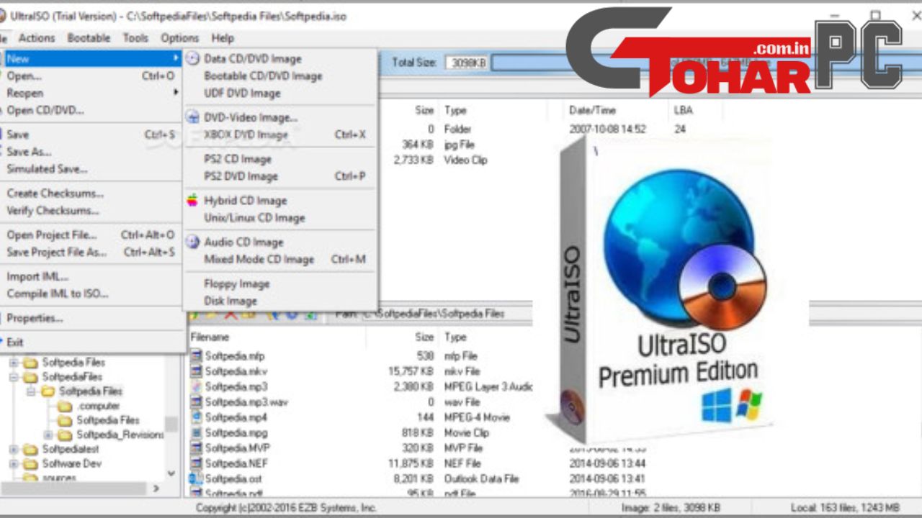Open Properties... from File menu
Viewport: 922px width, 518px height.
[91, 318]
